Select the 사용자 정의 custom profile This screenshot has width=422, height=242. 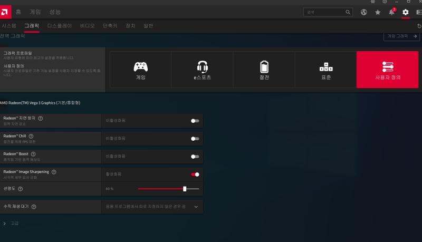[x=388, y=70]
